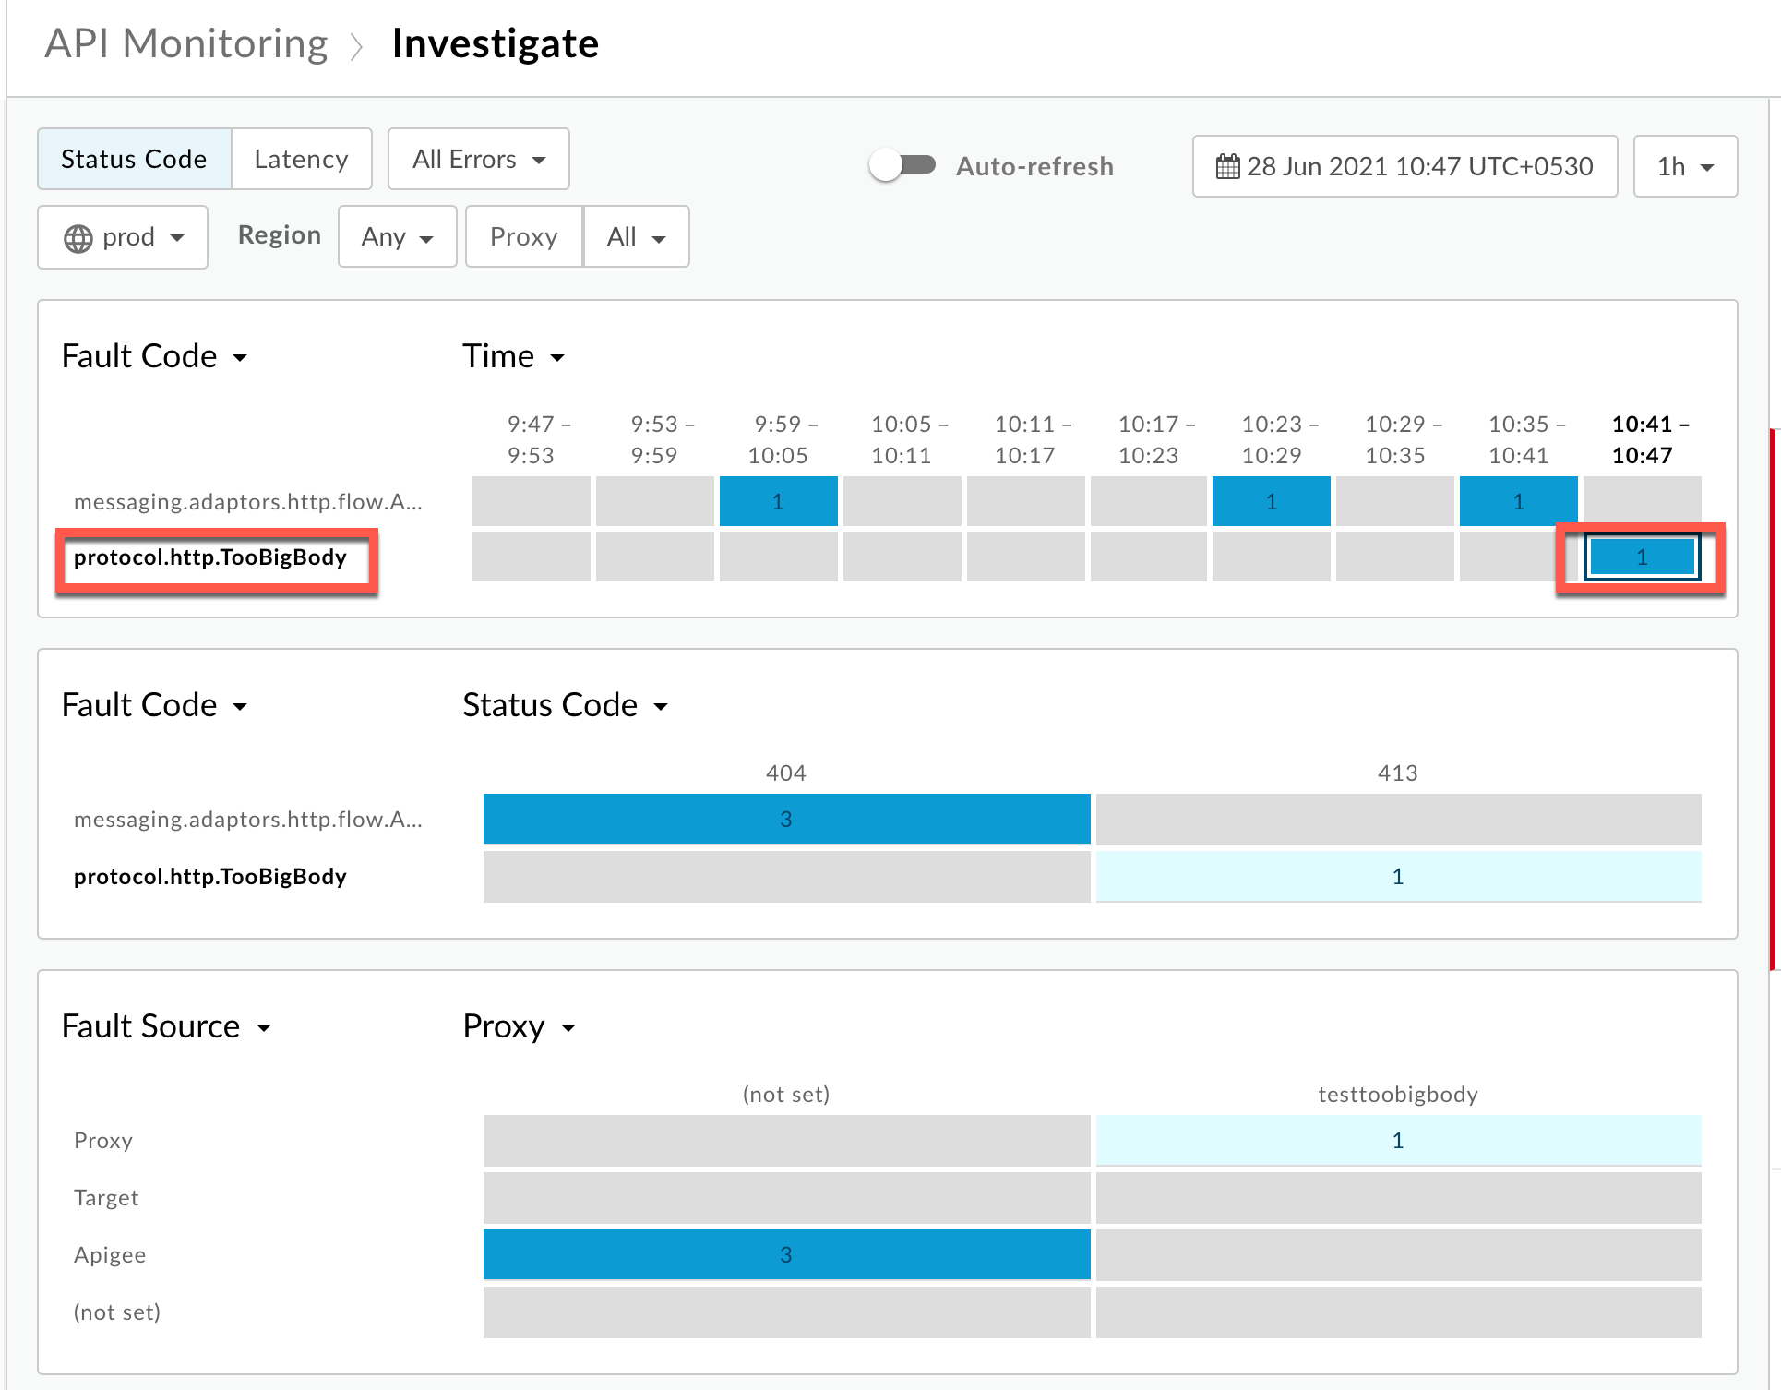Image resolution: width=1781 pixels, height=1390 pixels.
Task: Open the Proxy All dropdown
Action: [636, 237]
